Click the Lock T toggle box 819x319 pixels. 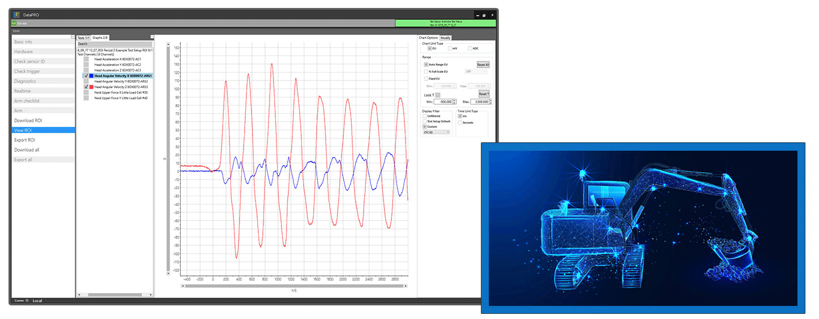[x=437, y=95]
